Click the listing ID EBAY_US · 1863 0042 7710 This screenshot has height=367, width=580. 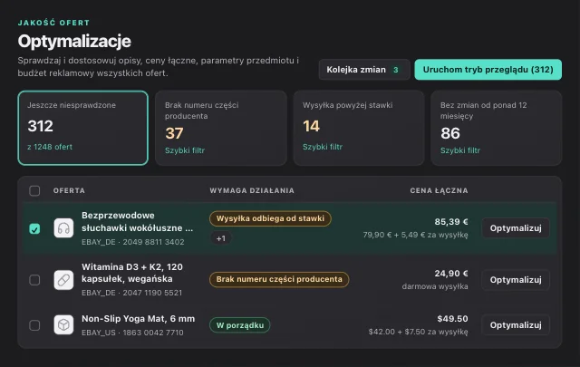(x=132, y=333)
